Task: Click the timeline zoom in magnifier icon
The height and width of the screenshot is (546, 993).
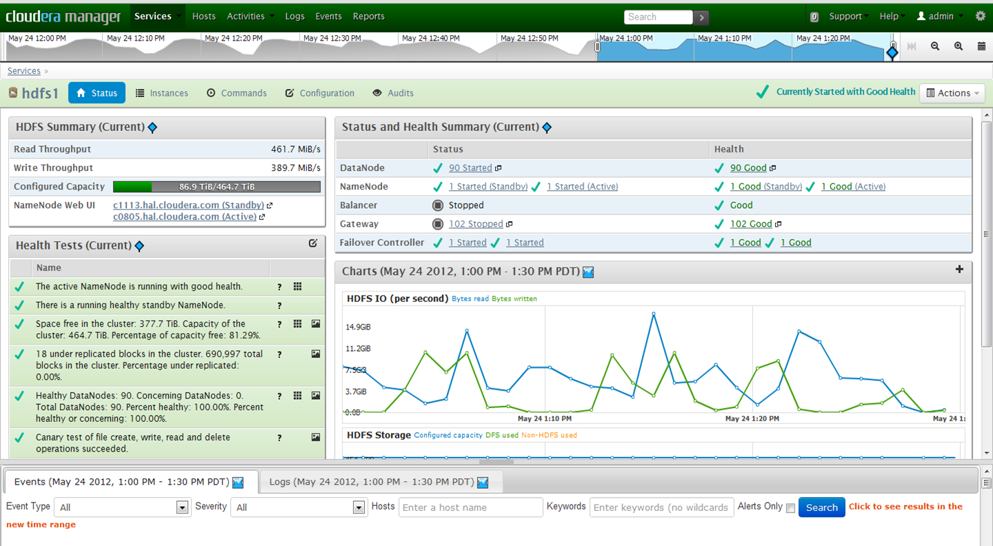Action: point(959,46)
